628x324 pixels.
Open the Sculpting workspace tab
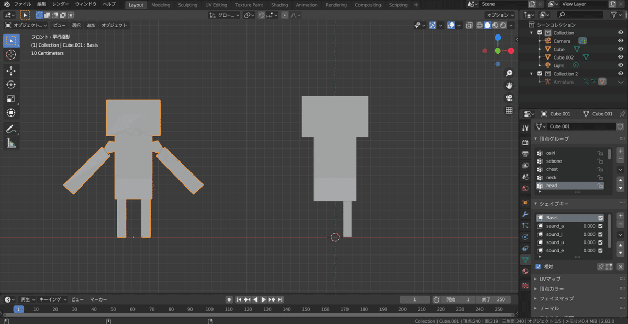187,5
